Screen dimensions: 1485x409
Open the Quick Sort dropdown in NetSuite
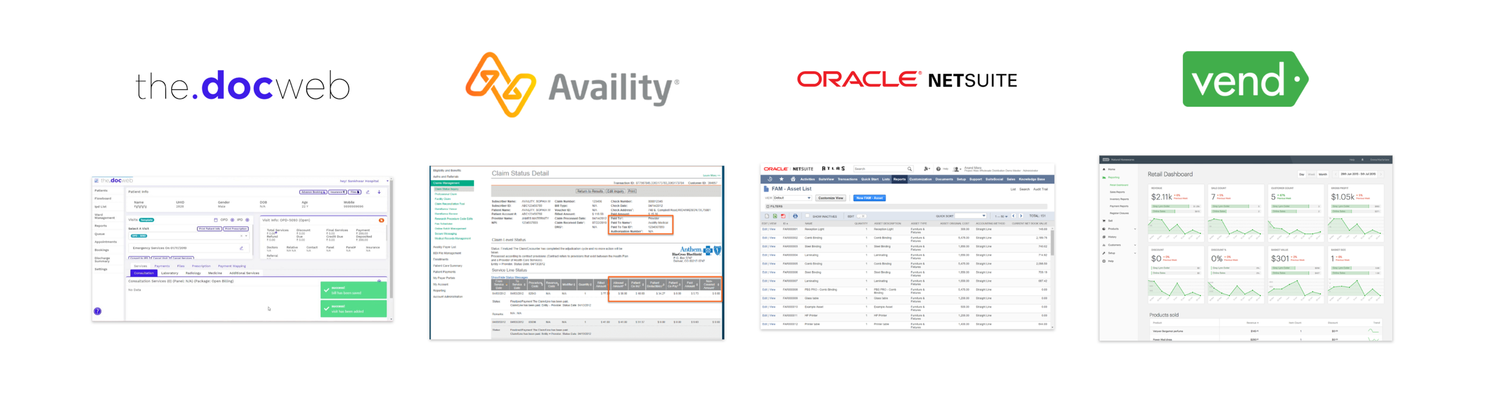(x=971, y=215)
